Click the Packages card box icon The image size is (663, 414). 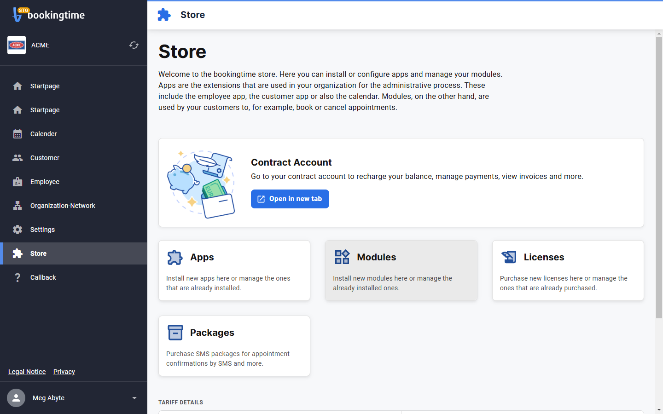click(175, 333)
